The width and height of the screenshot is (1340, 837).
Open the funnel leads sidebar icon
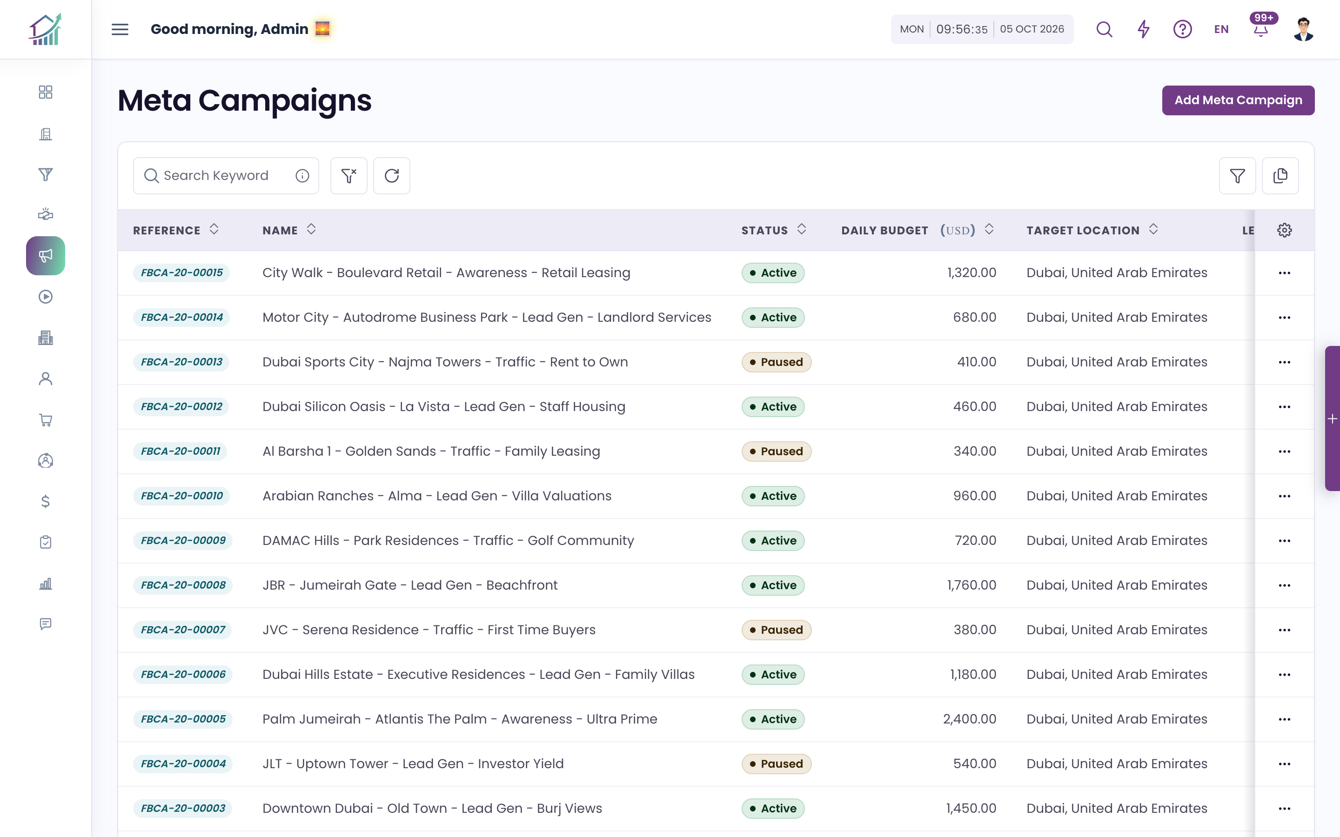click(x=46, y=174)
